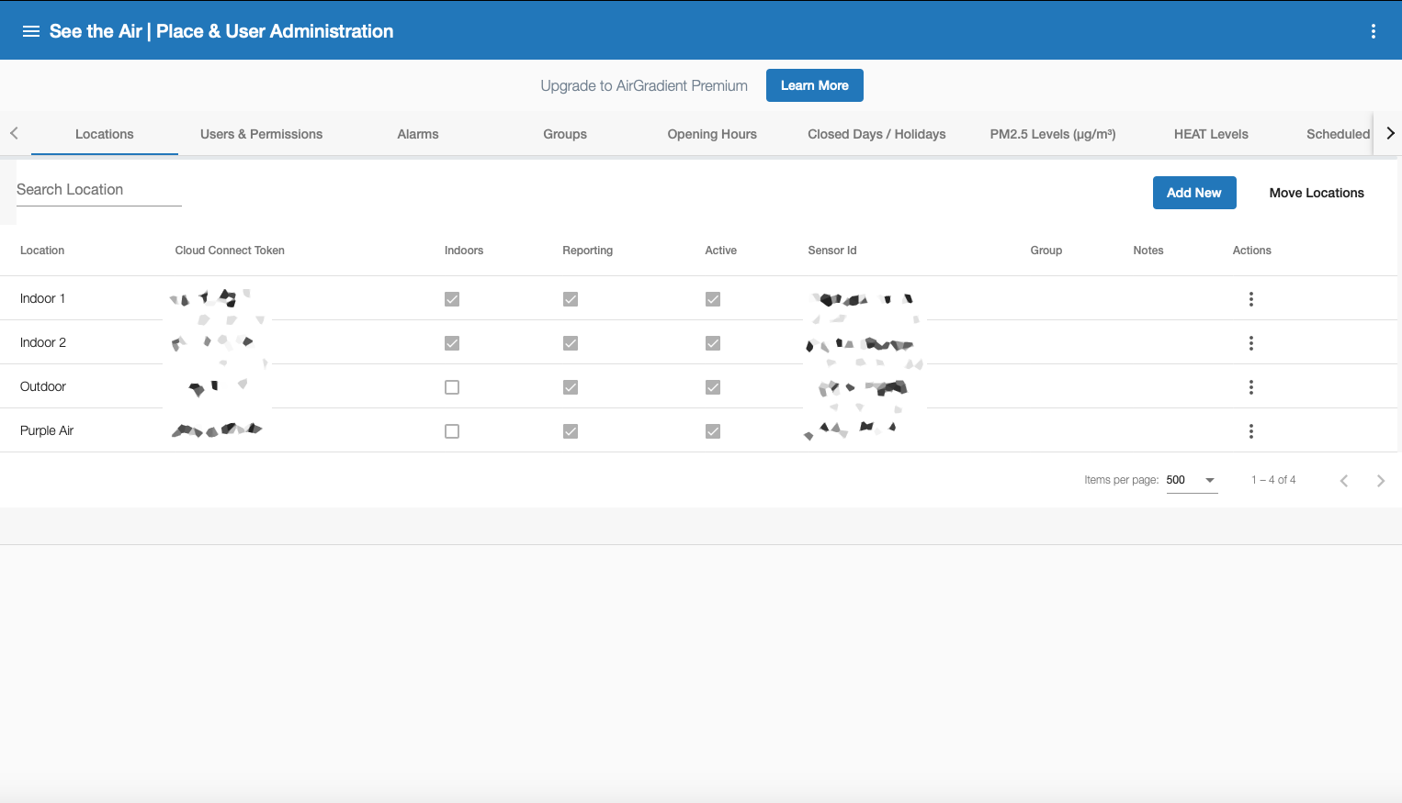The image size is (1402, 803).
Task: Toggle Indoors checkbox for Outdoor
Action: [452, 387]
